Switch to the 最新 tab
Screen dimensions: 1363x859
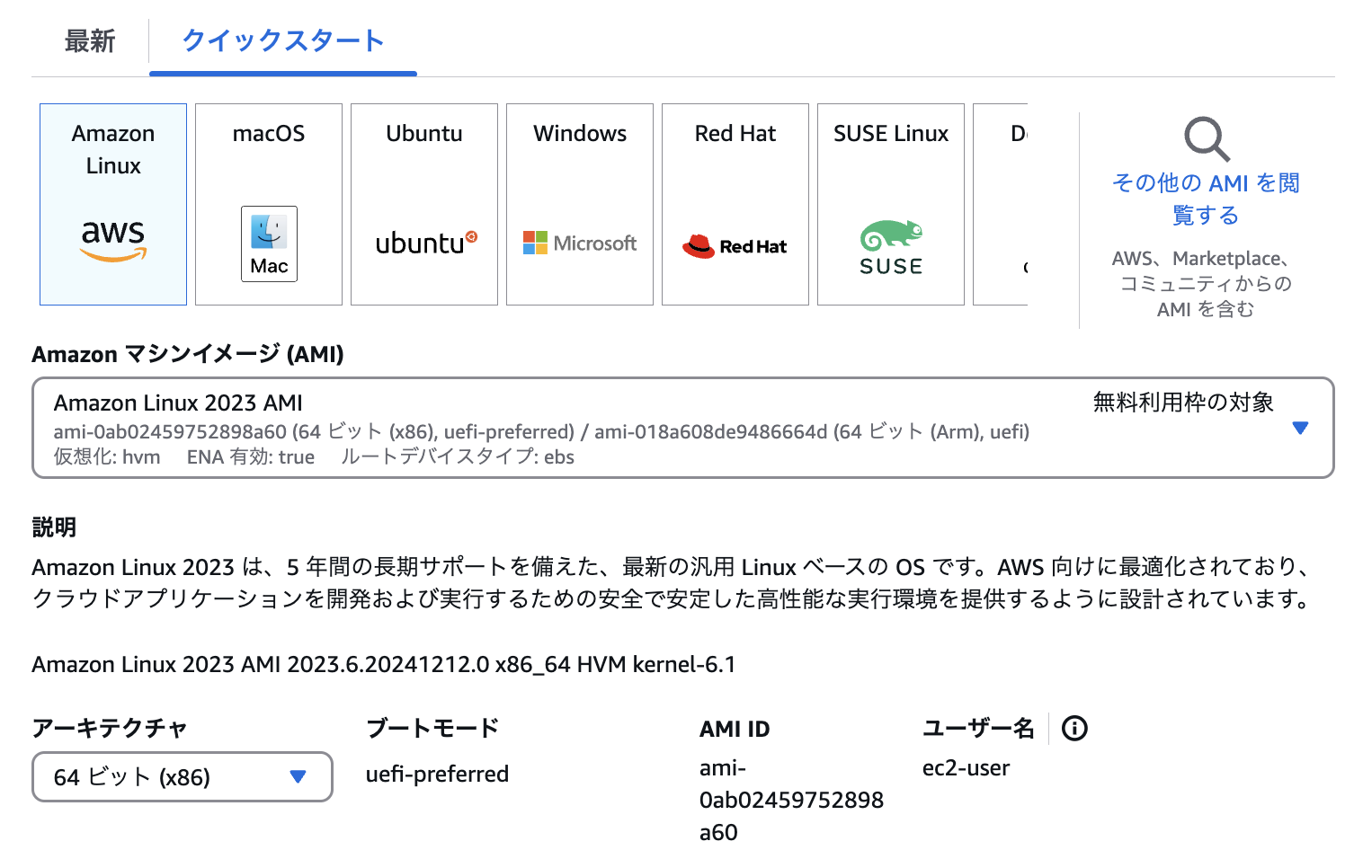point(90,41)
